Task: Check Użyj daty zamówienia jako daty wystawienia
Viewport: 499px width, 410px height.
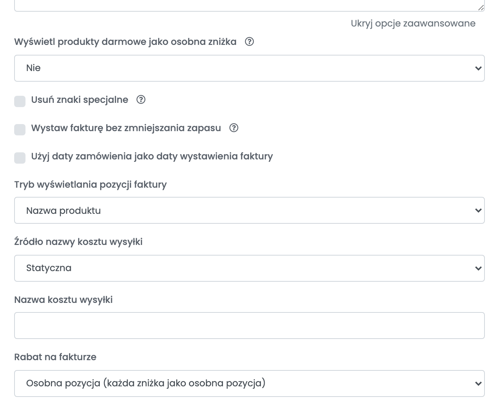Action: click(20, 158)
